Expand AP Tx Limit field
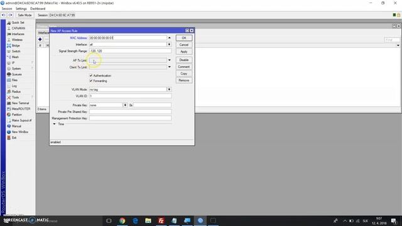The image size is (402, 226). (x=169, y=60)
